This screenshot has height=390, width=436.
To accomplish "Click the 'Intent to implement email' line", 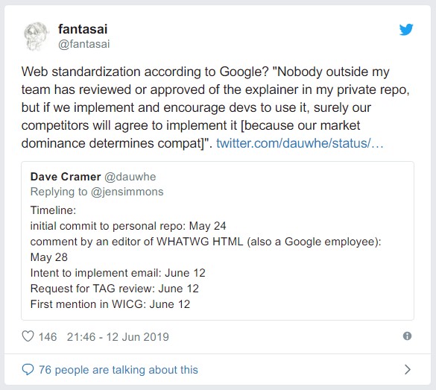I will click(118, 273).
